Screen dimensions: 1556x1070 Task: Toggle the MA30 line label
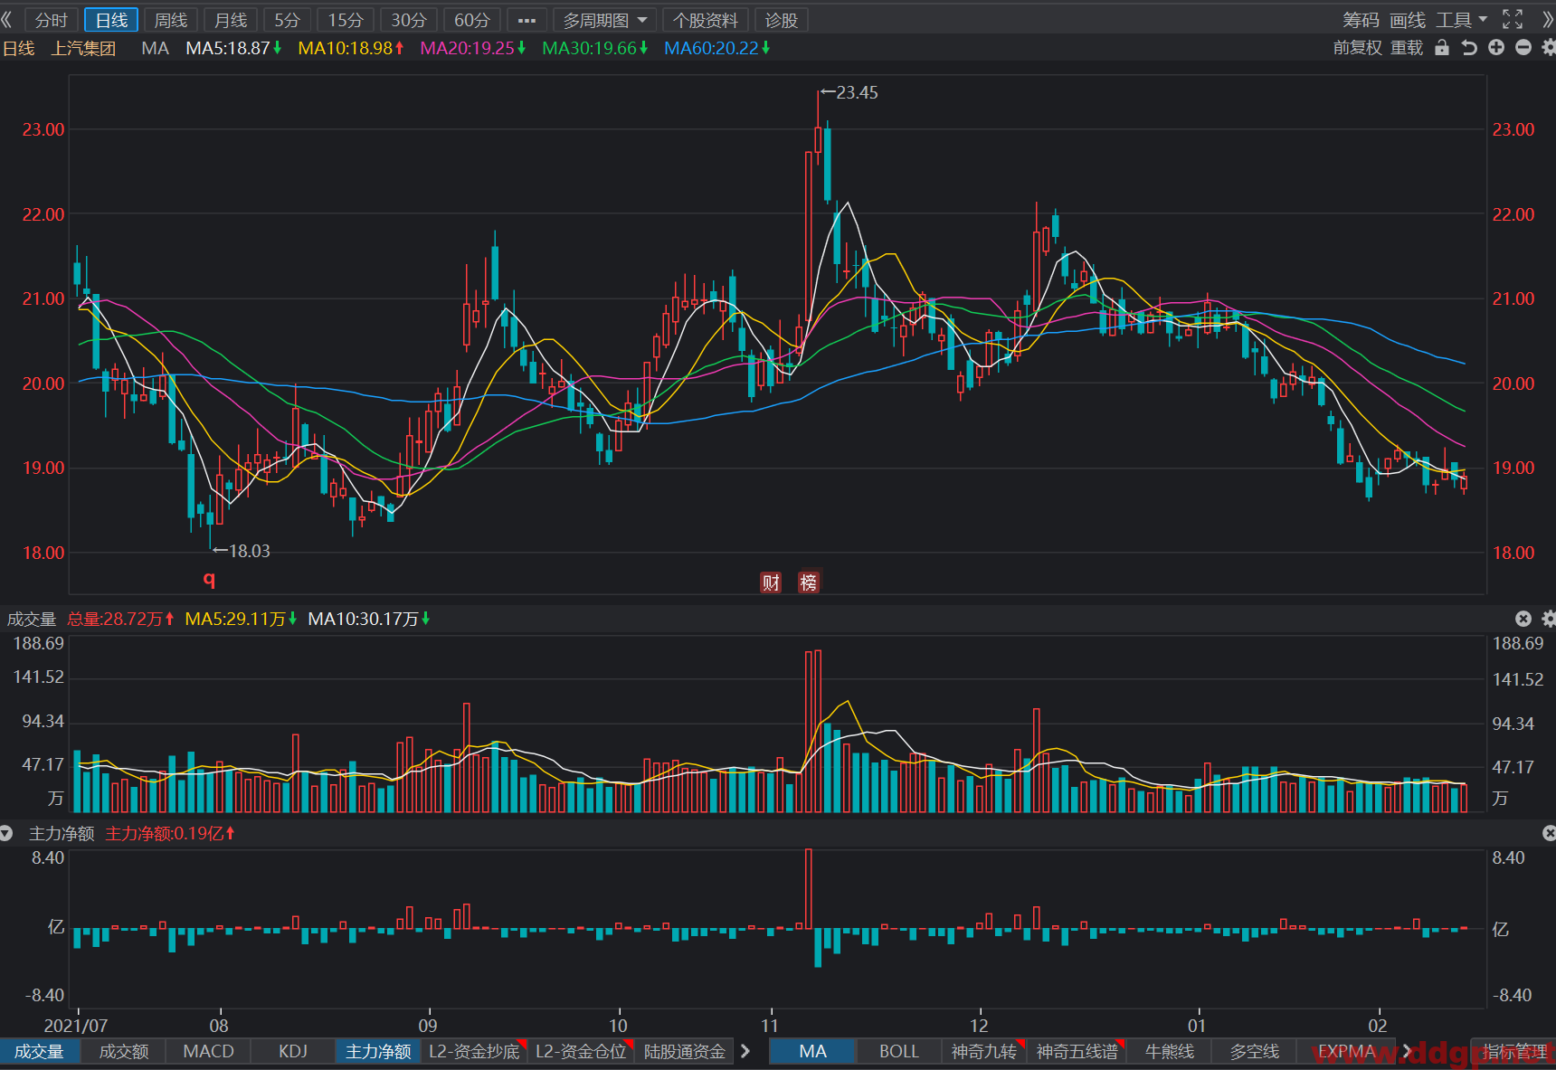coord(595,48)
